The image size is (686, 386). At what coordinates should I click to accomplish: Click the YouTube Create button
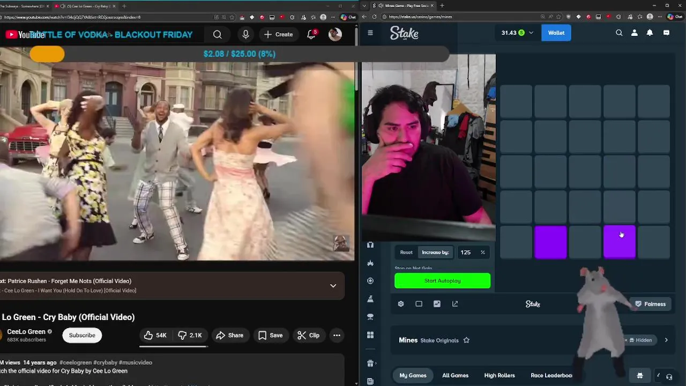click(278, 34)
